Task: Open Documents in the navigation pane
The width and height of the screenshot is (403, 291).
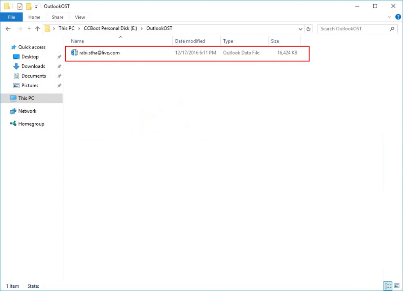Action: [33, 76]
